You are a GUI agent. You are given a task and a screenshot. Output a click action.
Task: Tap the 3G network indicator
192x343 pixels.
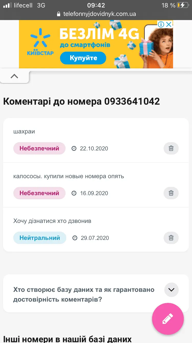[x=40, y=5]
